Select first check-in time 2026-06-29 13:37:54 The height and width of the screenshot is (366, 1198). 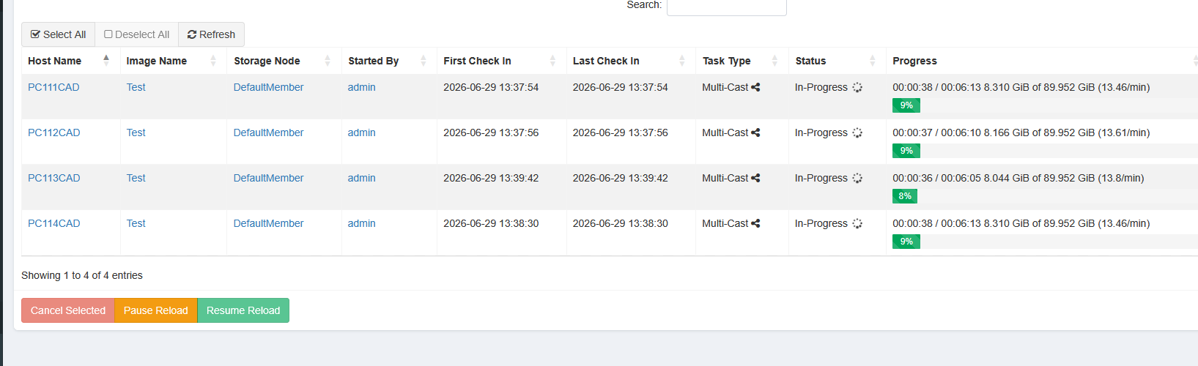[491, 87]
